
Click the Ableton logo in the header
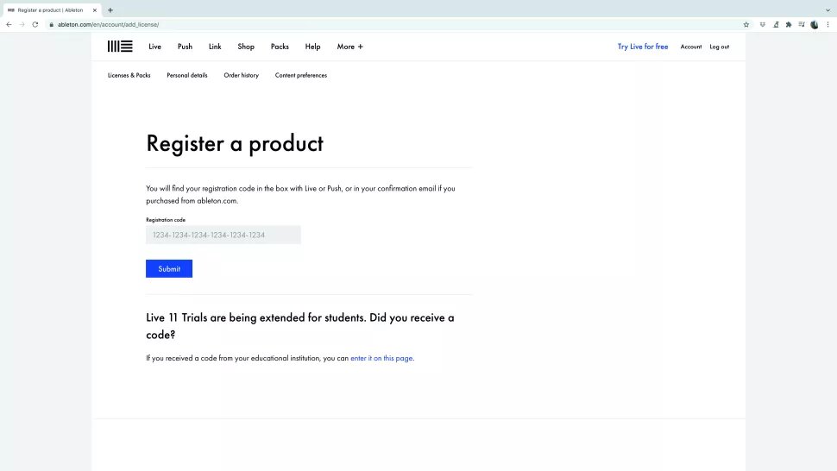point(120,47)
